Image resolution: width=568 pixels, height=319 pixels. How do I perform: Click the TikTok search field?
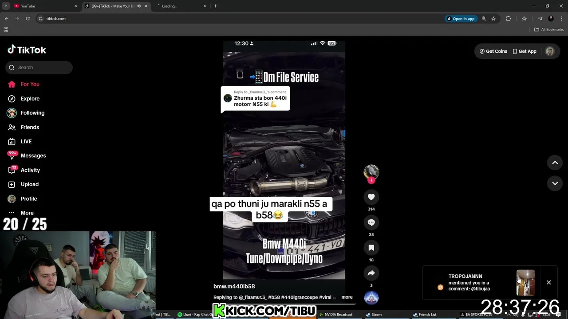tap(39, 67)
